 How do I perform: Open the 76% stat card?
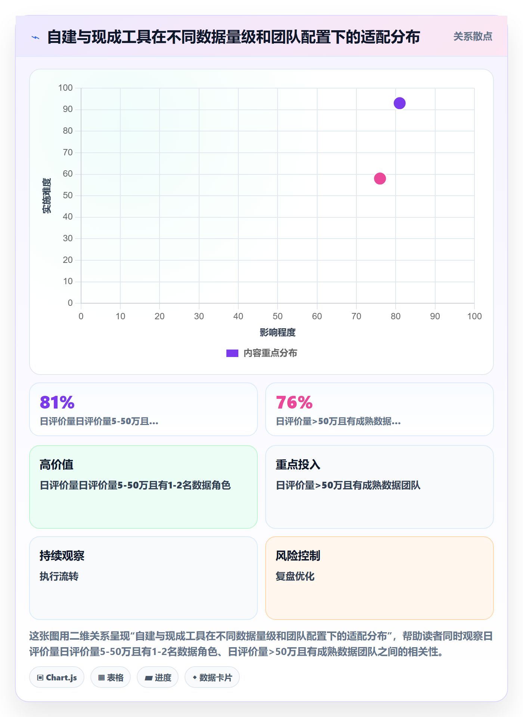(x=379, y=409)
